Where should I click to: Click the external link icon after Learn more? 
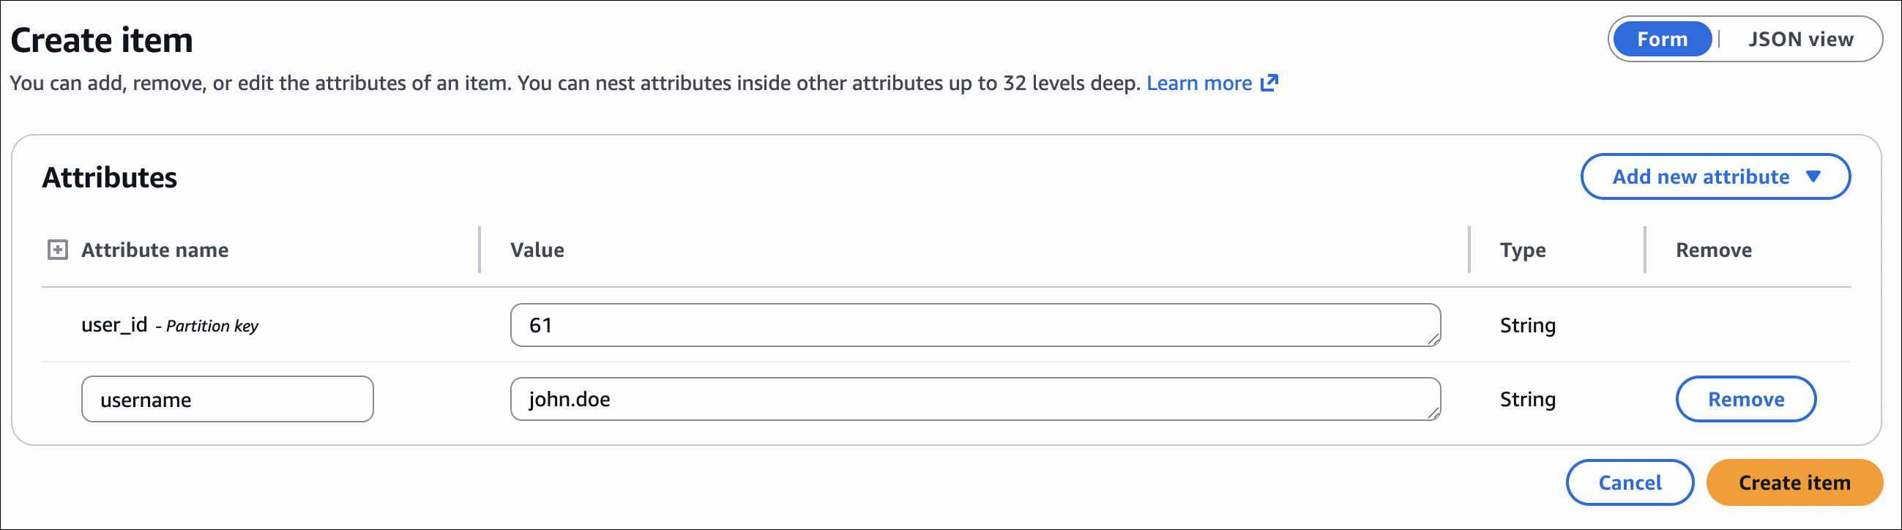coord(1269,83)
